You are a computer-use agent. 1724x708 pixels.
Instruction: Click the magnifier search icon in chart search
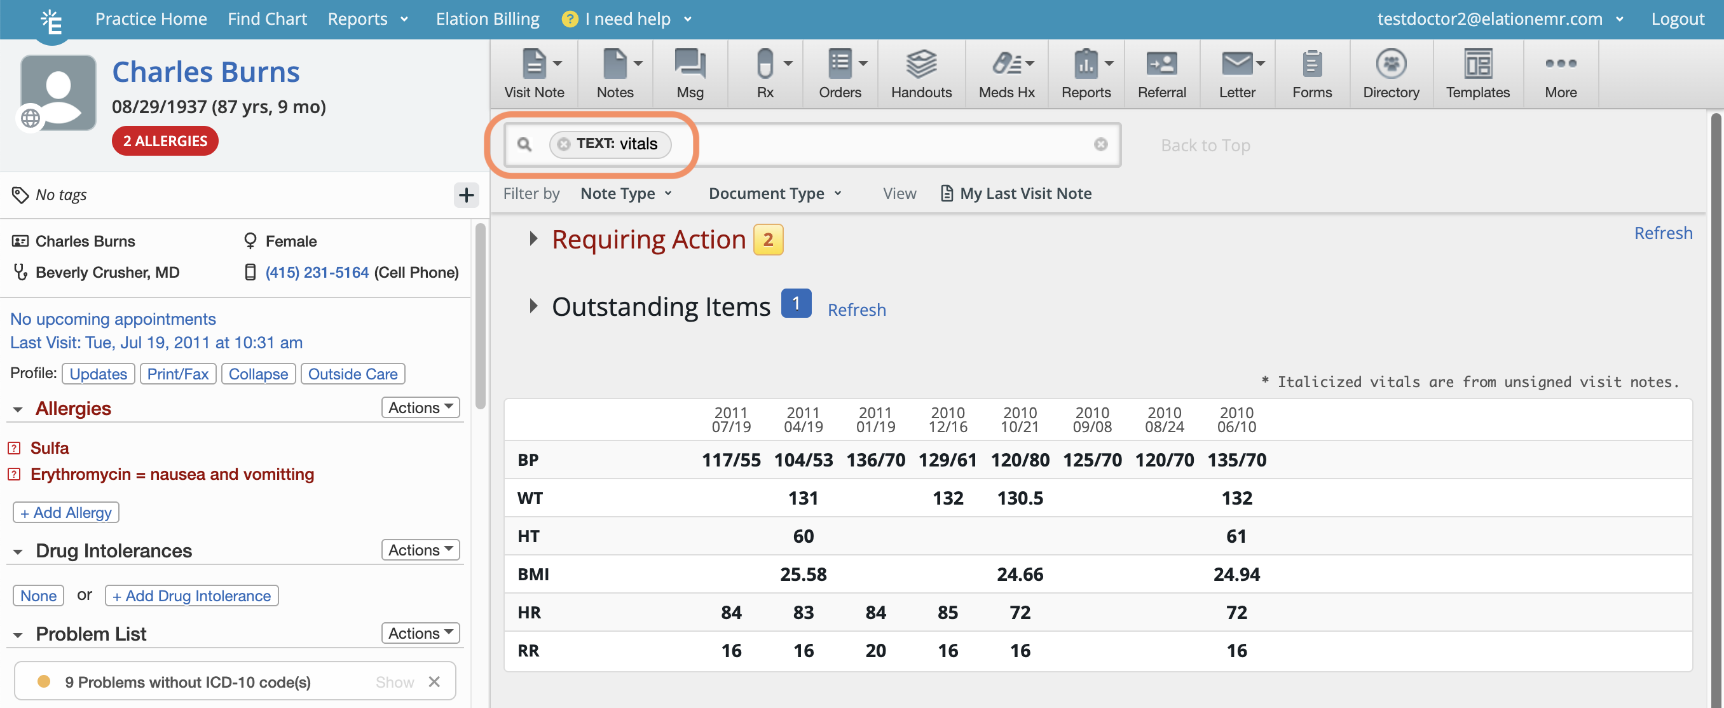coord(524,144)
